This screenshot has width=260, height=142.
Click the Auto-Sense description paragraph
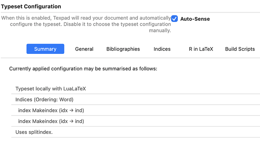[x=86, y=24]
